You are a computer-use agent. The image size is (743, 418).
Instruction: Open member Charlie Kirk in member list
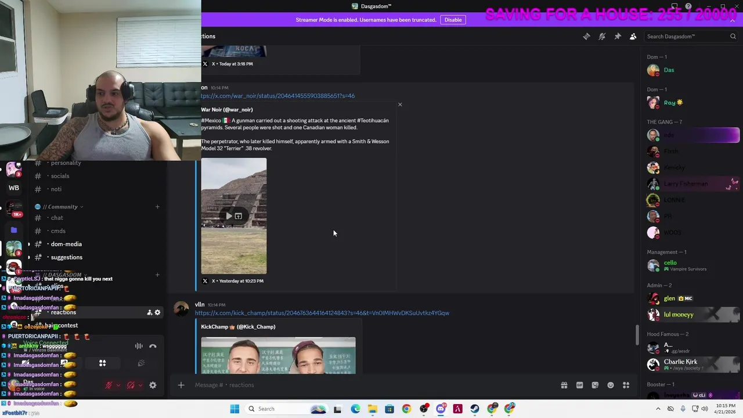[x=693, y=365]
